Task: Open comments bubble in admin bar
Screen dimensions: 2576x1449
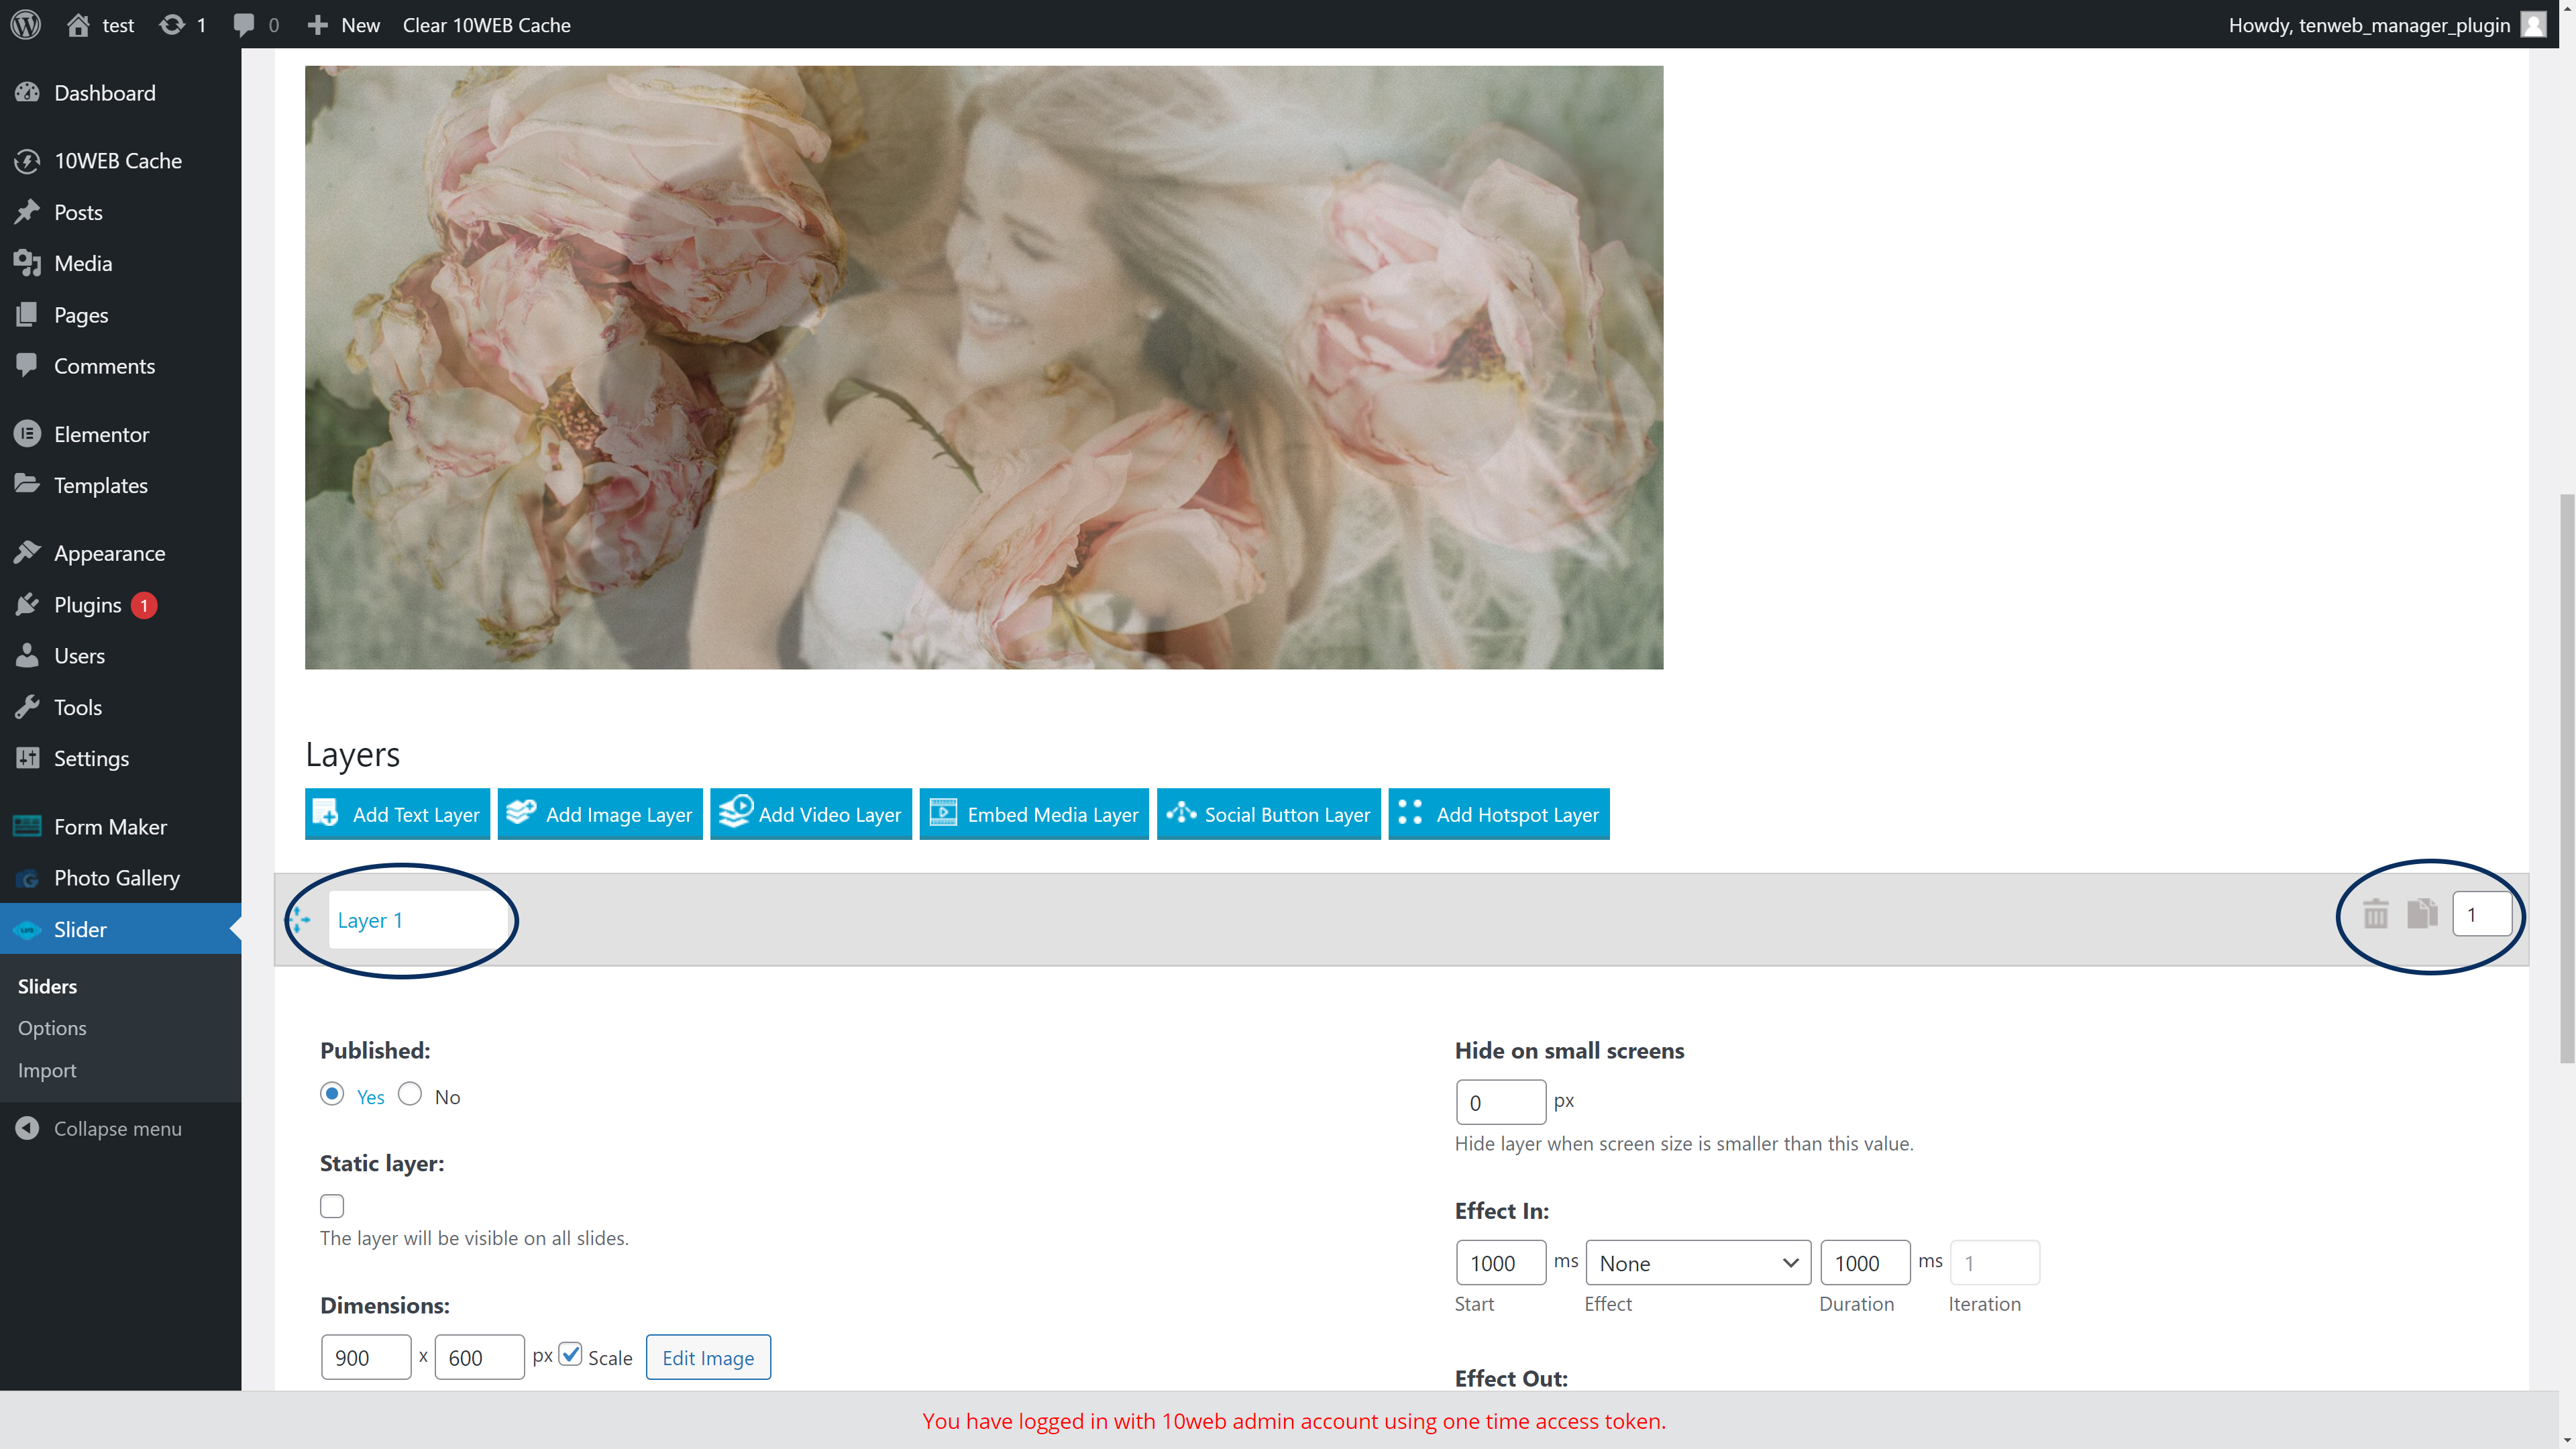Action: click(243, 24)
